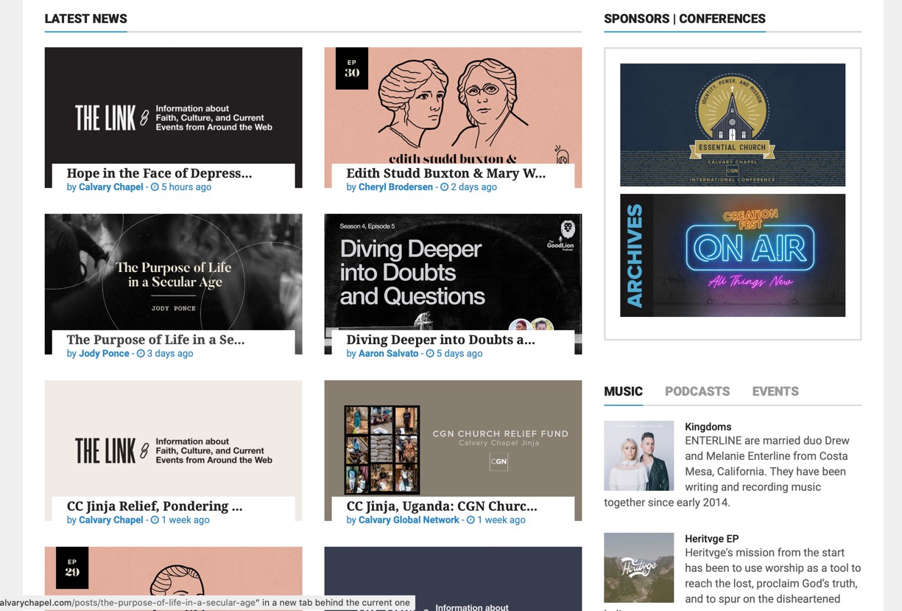Click the EP 30 badge
Screen dimensions: 902x611
pyautogui.click(x=352, y=69)
